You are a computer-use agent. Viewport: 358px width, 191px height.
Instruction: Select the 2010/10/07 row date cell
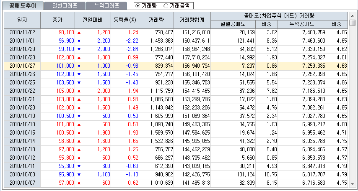tap(22, 183)
